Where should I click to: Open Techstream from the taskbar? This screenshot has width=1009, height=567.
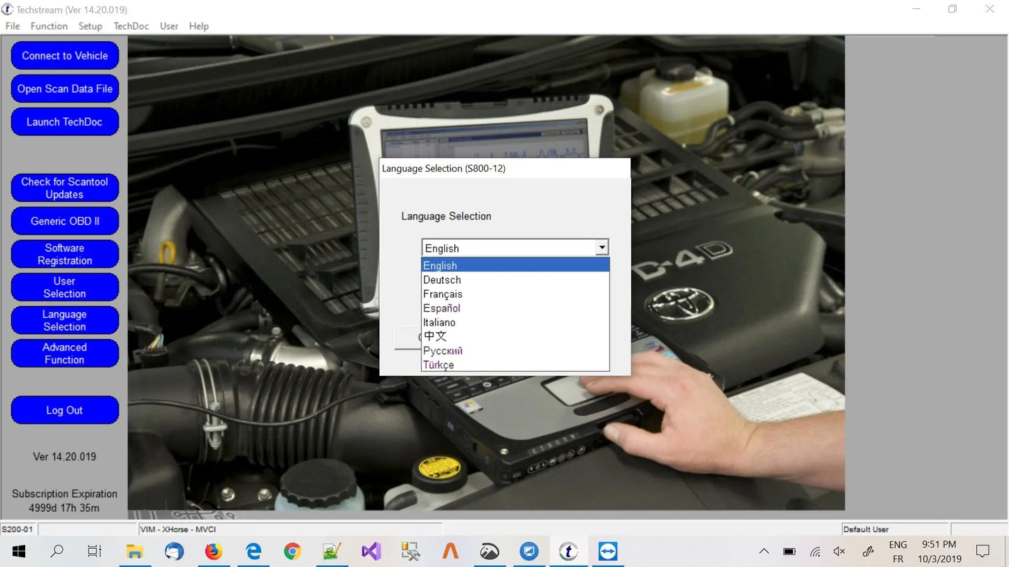tap(568, 551)
